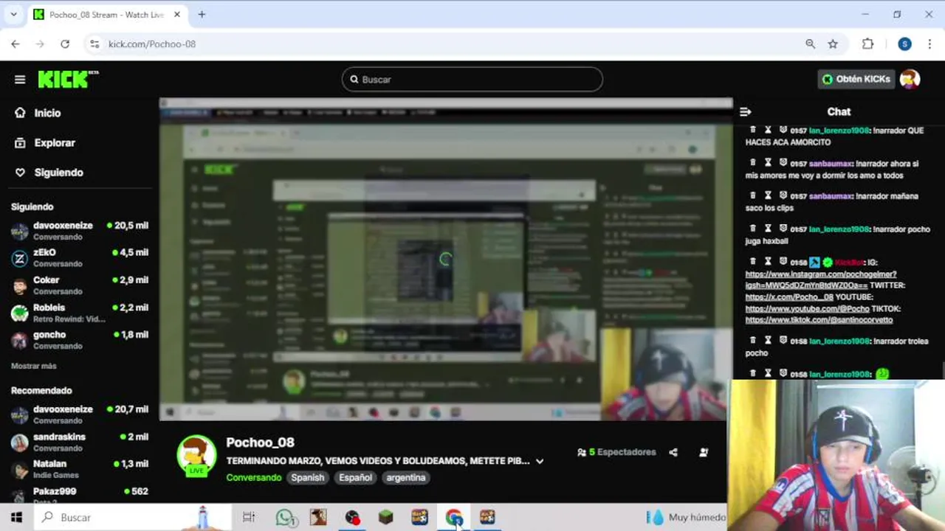
Task: Click the Spanish tag
Action: [308, 478]
